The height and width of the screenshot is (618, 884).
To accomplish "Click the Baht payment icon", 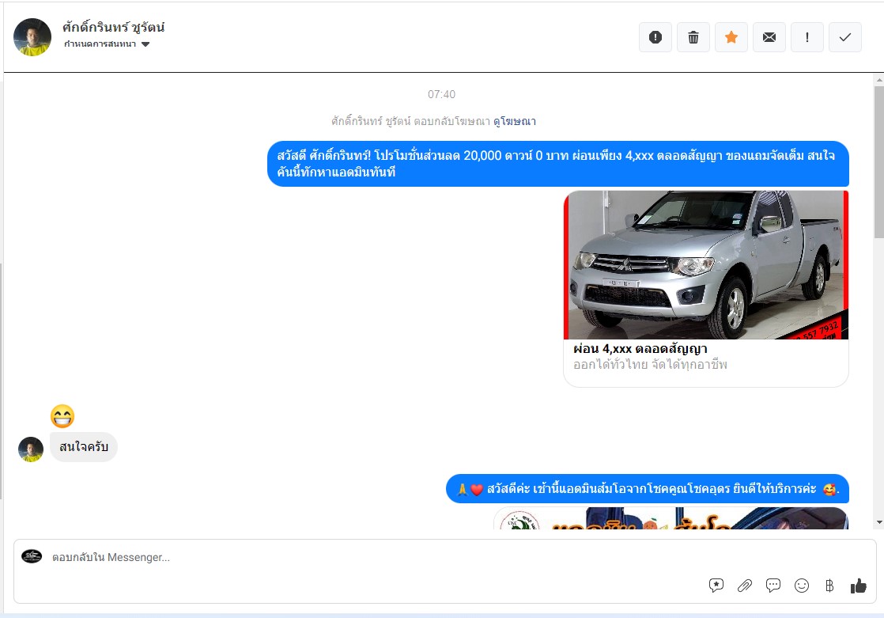I will (x=829, y=586).
